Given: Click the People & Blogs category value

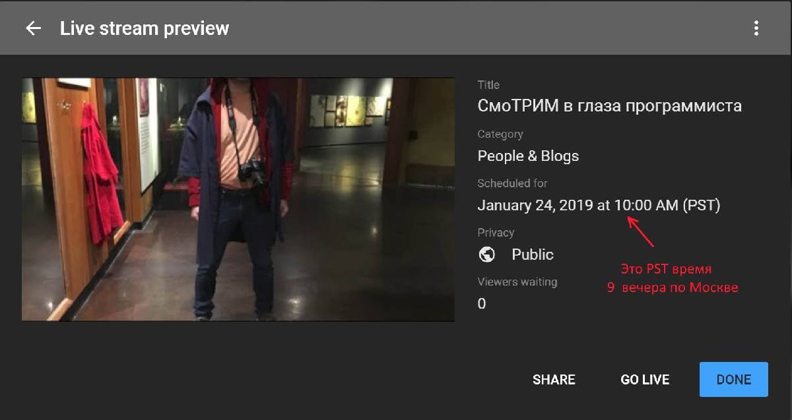Looking at the screenshot, I should pyautogui.click(x=528, y=156).
